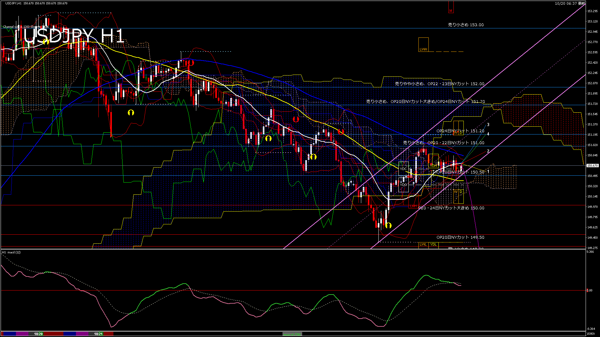This screenshot has height=337, width=600.
Task: Click the LWL label box
Action: point(423,244)
